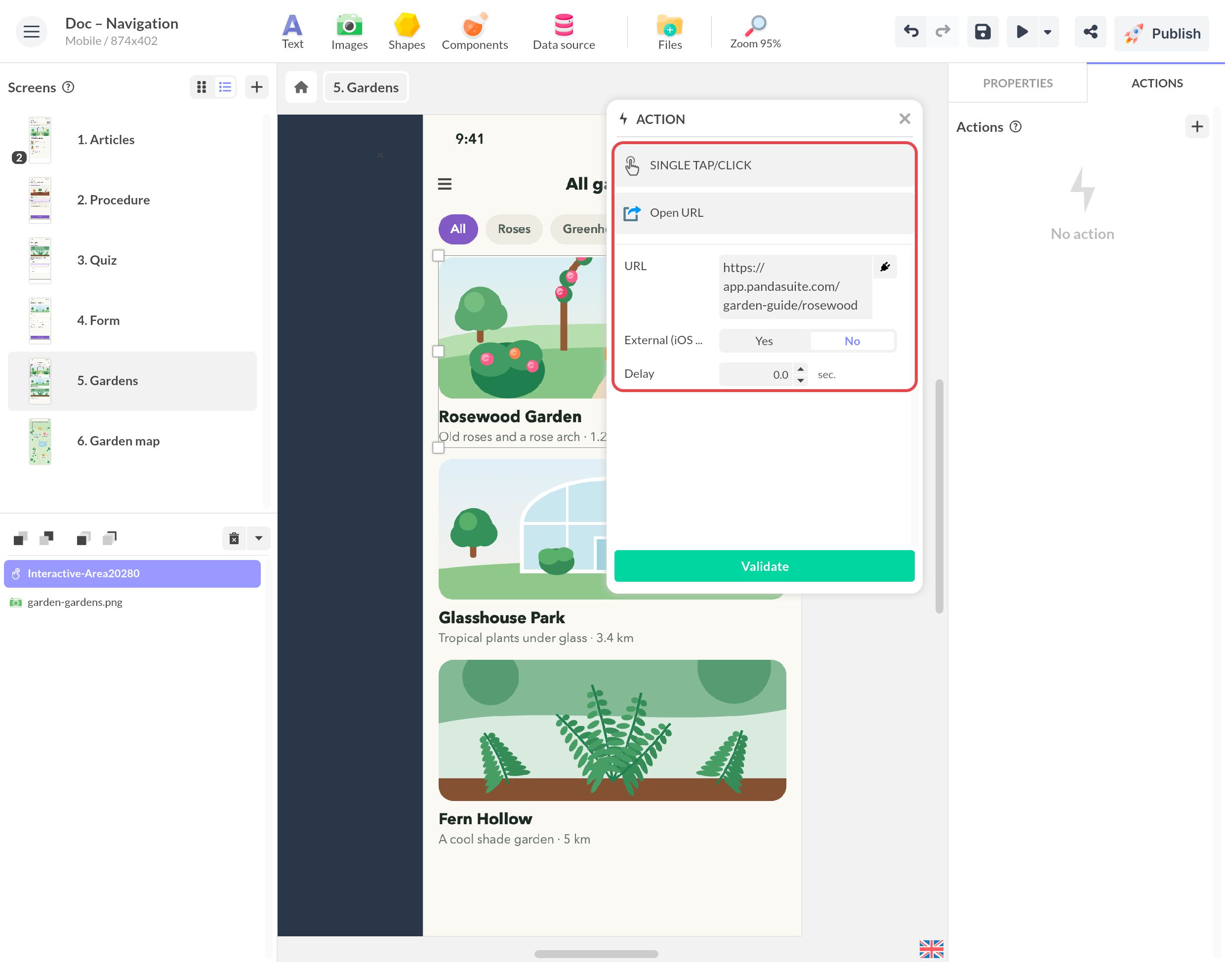
Task: Select the Roses filter chip
Action: pos(514,229)
